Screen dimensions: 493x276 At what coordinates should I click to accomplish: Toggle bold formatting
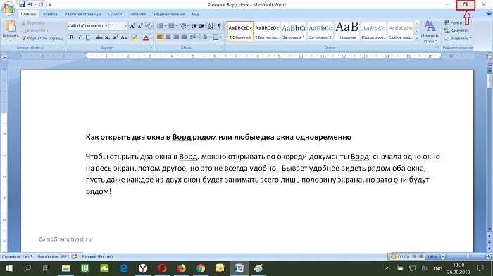tap(72, 37)
